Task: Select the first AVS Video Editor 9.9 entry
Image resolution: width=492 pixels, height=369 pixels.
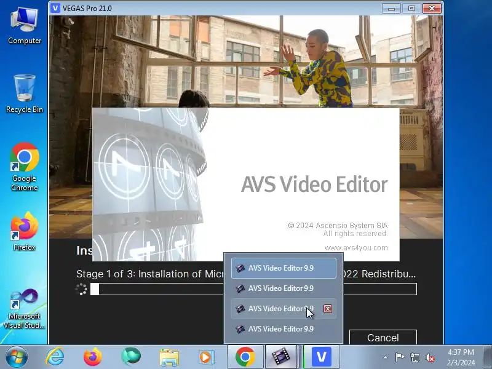Action: 284,268
